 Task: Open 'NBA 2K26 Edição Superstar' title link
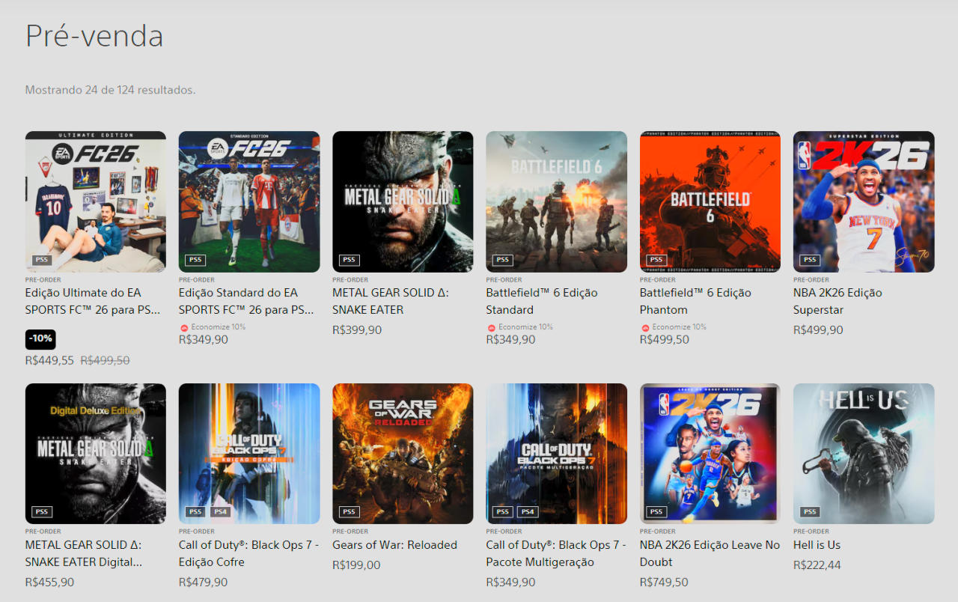pos(838,301)
